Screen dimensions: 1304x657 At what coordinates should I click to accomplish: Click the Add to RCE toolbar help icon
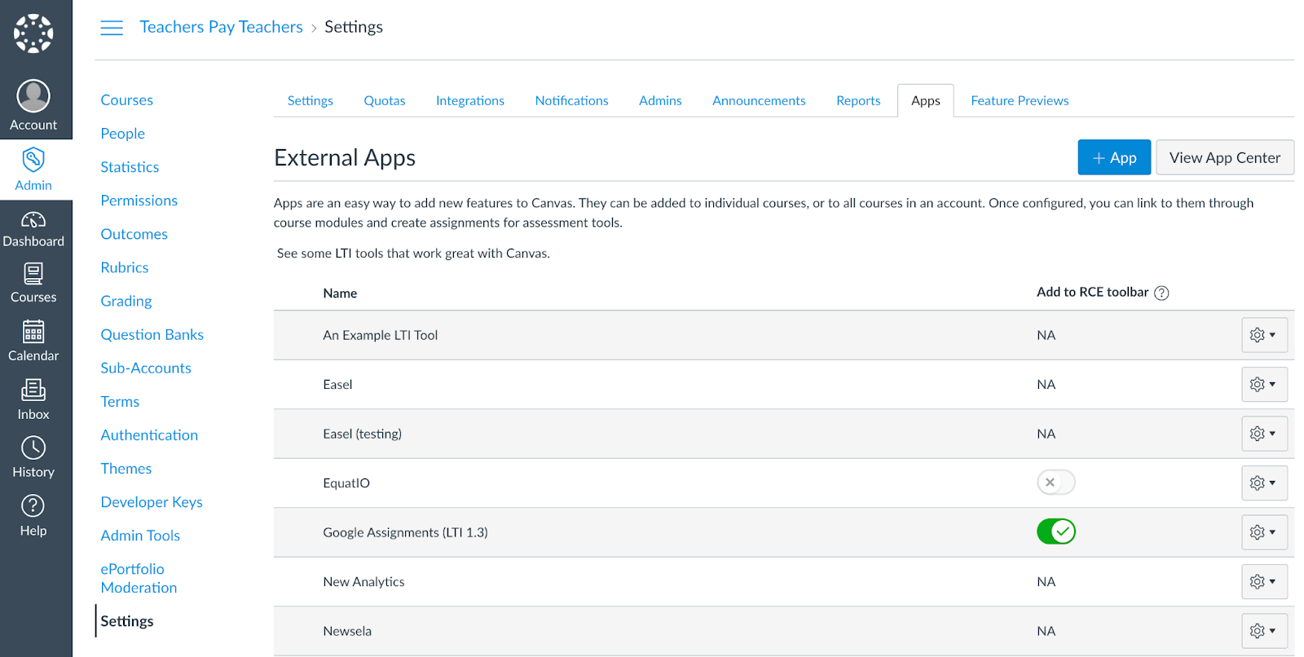click(x=1161, y=293)
